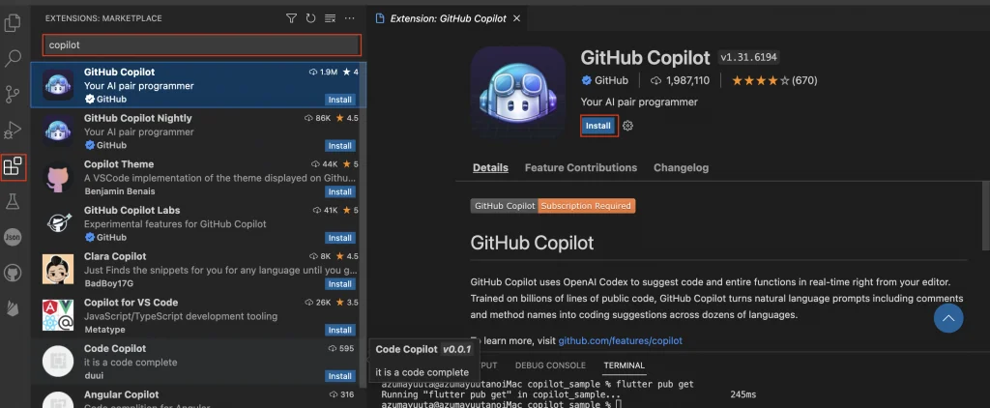This screenshot has width=990, height=408.
Task: Open the Testing flask icon view
Action: (14, 202)
